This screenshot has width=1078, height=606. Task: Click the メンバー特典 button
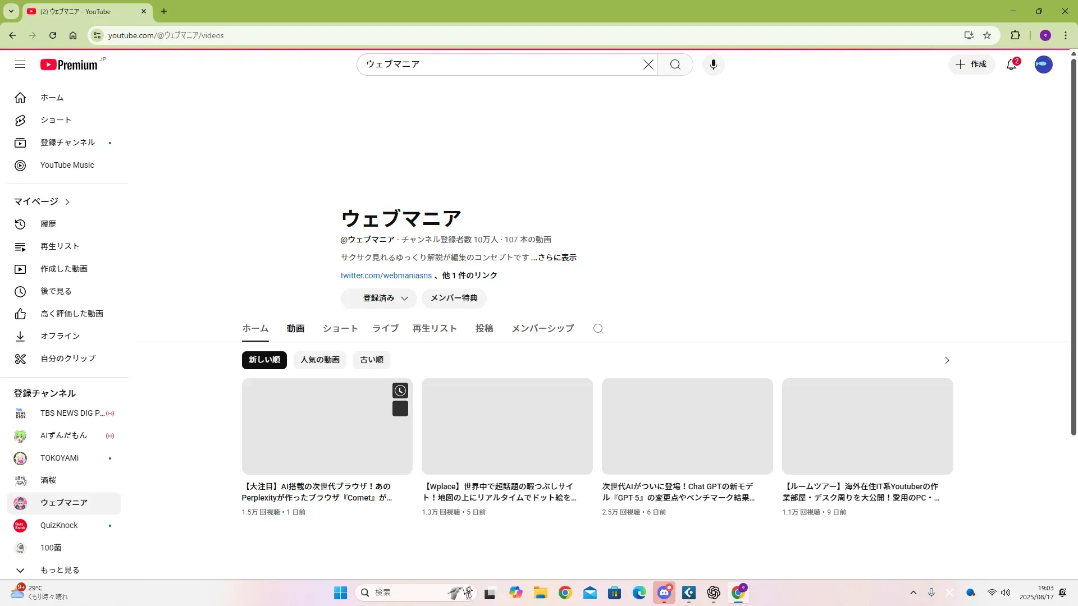(x=454, y=298)
